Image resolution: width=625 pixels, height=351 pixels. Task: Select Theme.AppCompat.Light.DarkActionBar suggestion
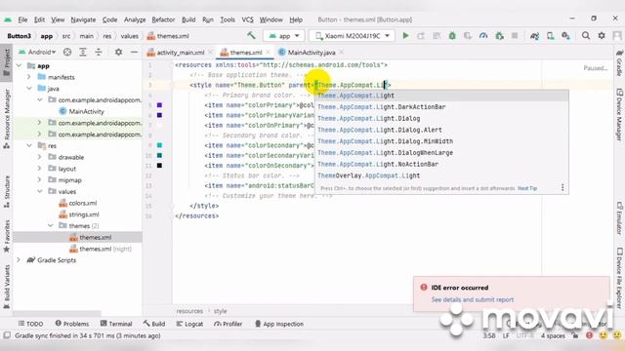[441, 106]
